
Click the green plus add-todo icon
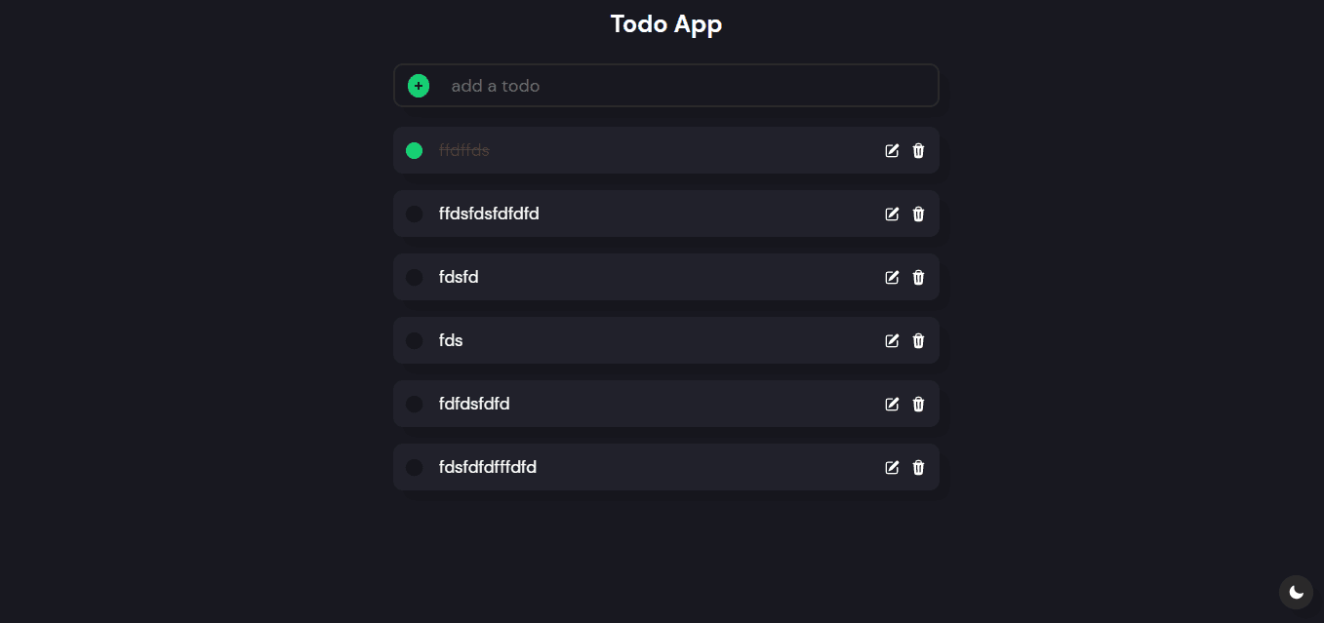(x=419, y=86)
